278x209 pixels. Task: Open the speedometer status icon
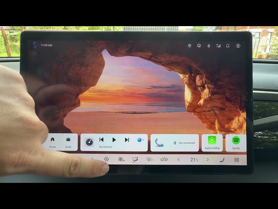point(199,46)
